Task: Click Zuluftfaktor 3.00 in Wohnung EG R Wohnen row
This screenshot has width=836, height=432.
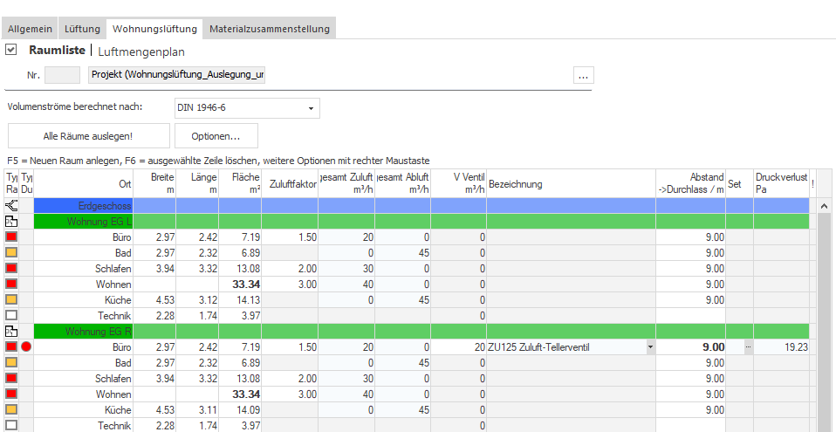Action: click(290, 394)
